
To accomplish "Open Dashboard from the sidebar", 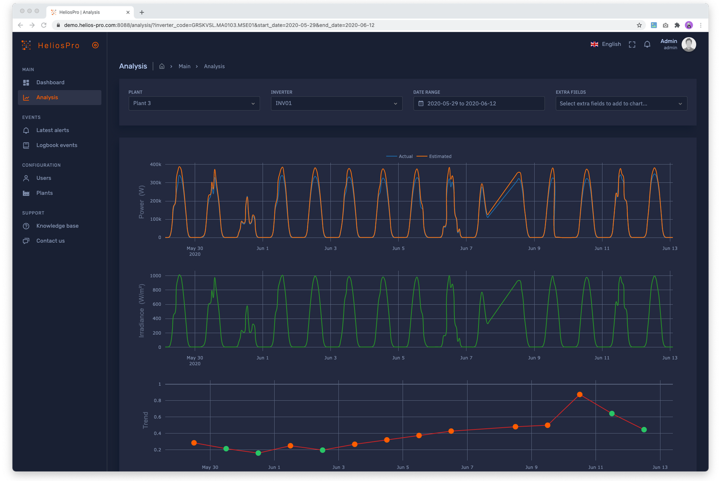I will [x=50, y=82].
